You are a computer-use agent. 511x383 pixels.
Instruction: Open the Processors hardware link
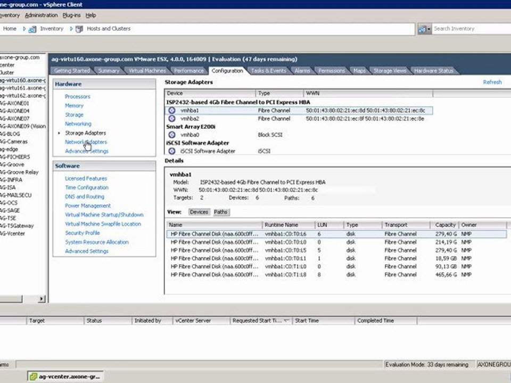pos(78,96)
